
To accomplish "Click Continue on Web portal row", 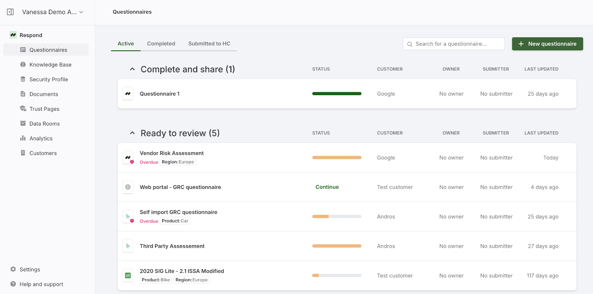I will [x=327, y=187].
